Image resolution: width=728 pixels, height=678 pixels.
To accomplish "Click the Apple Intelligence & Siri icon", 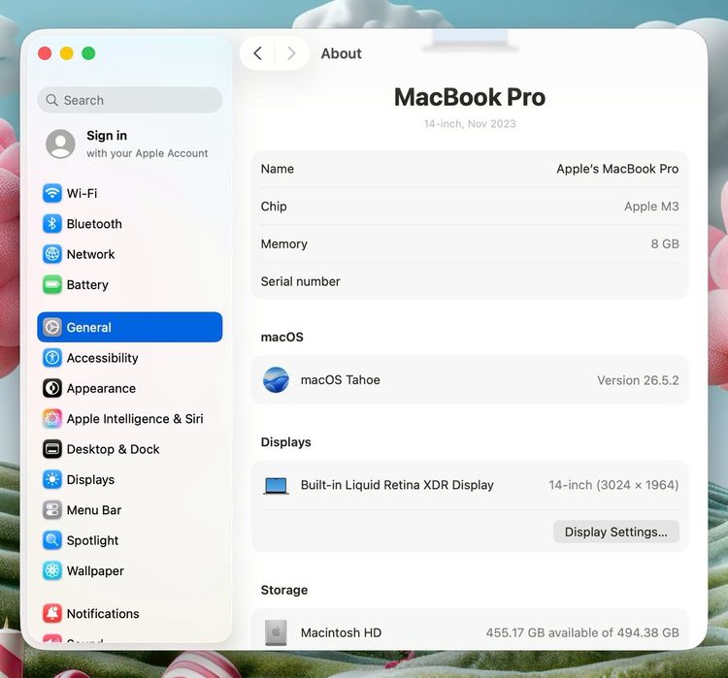I will click(52, 419).
